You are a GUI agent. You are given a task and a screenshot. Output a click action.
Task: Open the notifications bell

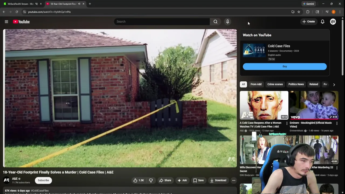pos(323,22)
